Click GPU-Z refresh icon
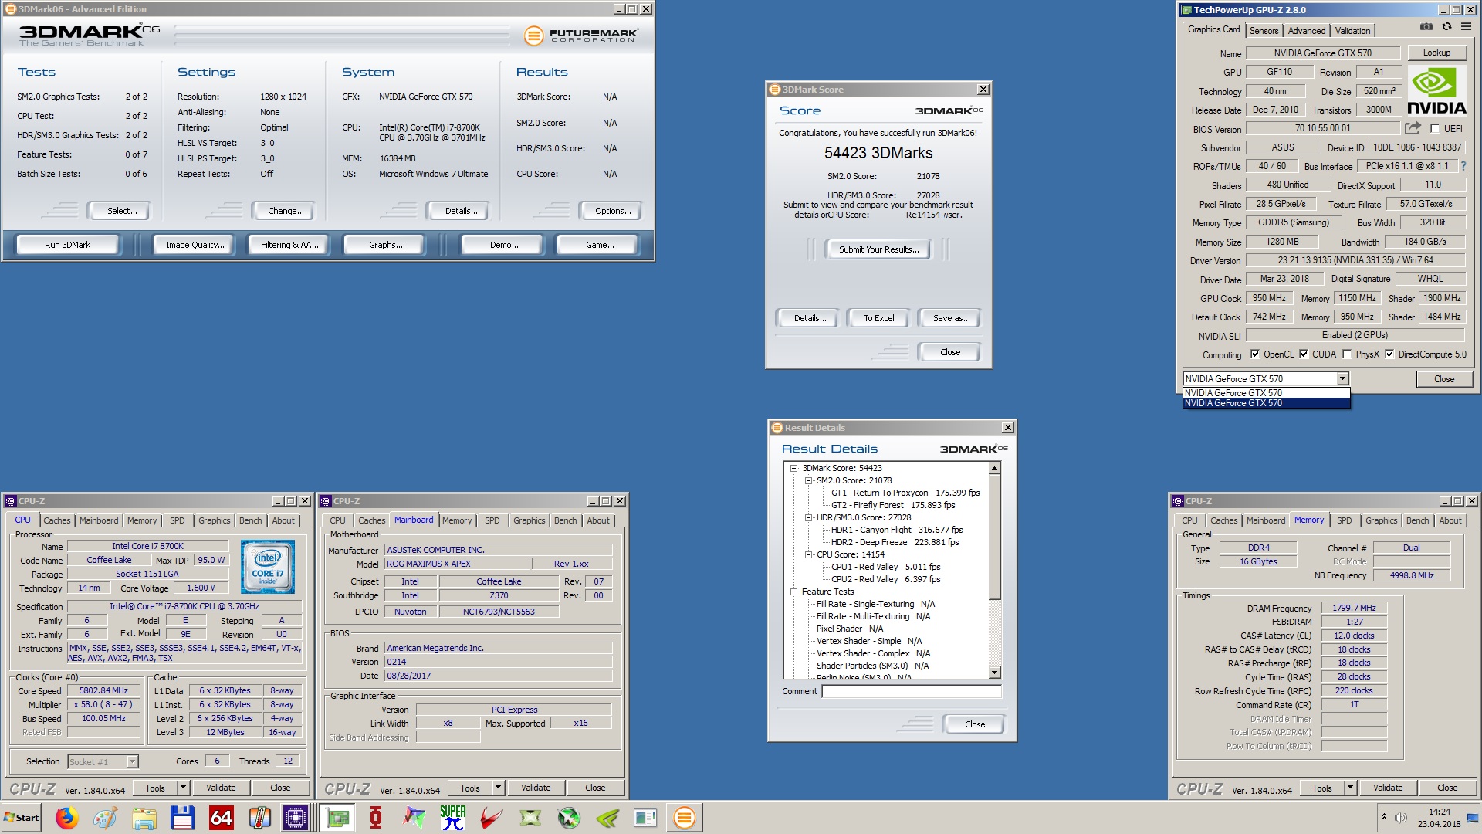Screen dimensions: 1482x834 click(1446, 27)
